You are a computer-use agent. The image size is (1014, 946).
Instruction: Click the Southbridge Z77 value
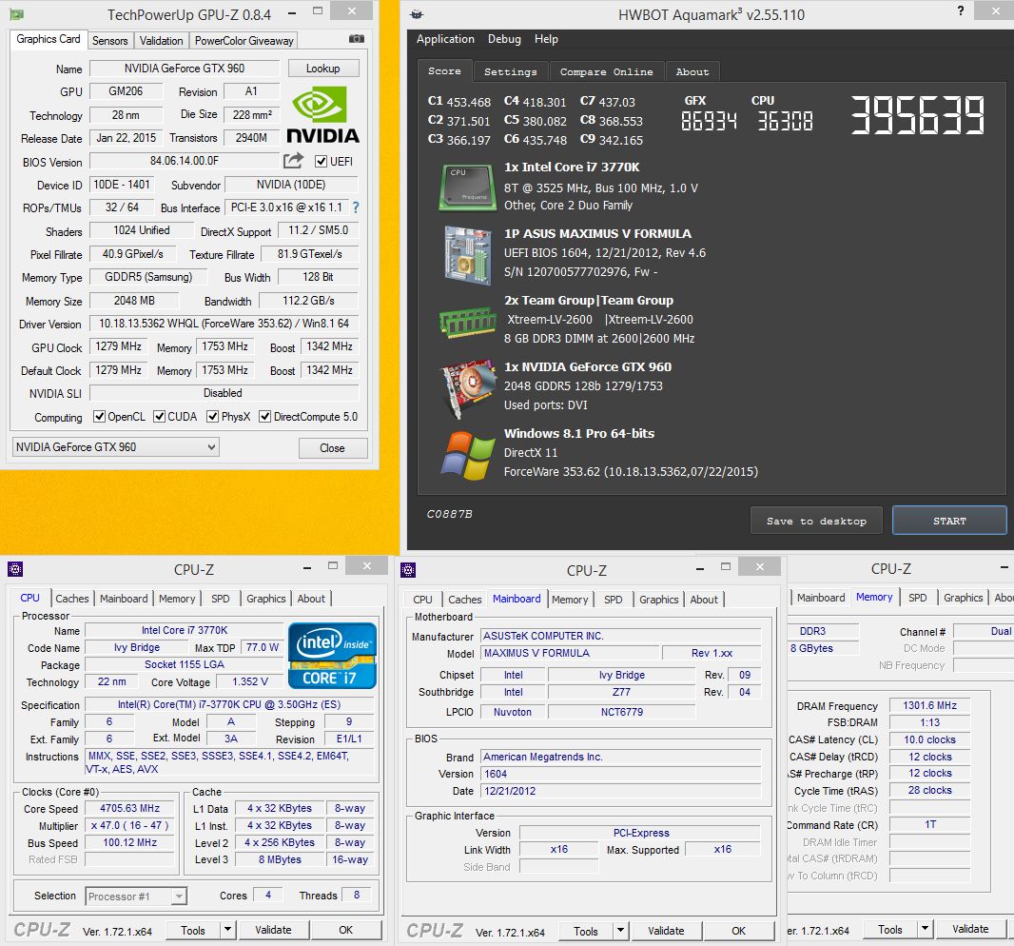(621, 692)
